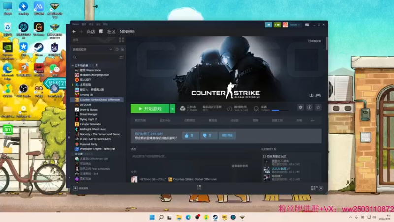Switch library to grid collections view icon

(x=121, y=40)
